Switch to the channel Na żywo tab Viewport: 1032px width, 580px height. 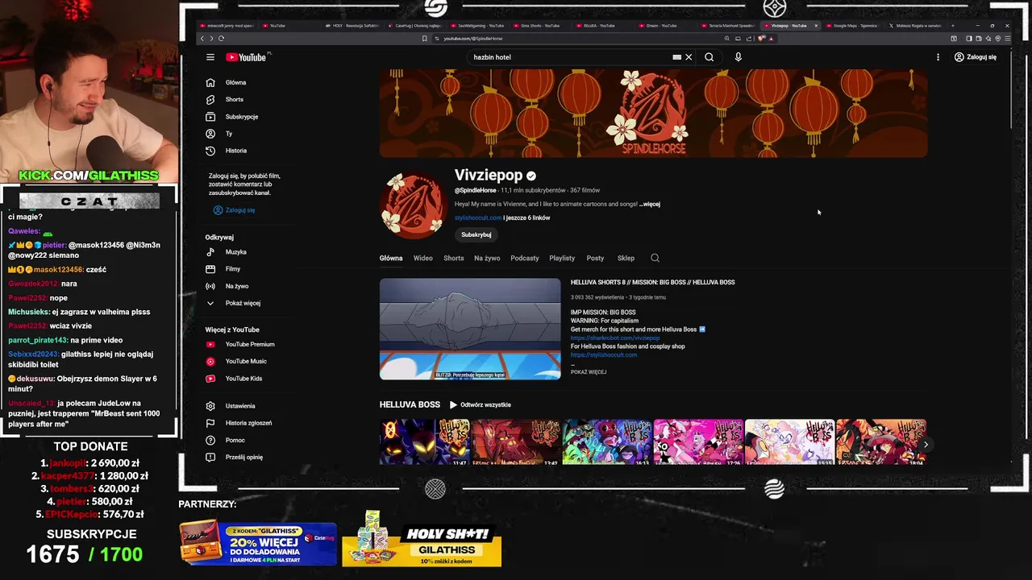coord(487,258)
